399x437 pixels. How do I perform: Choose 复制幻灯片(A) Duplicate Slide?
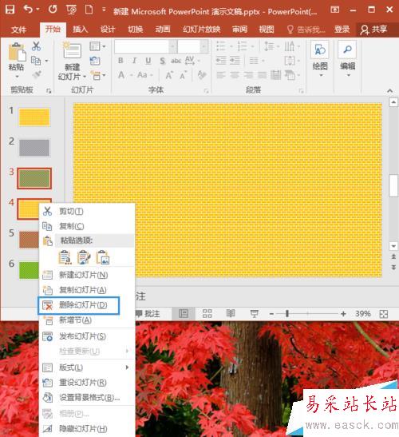[x=87, y=290]
